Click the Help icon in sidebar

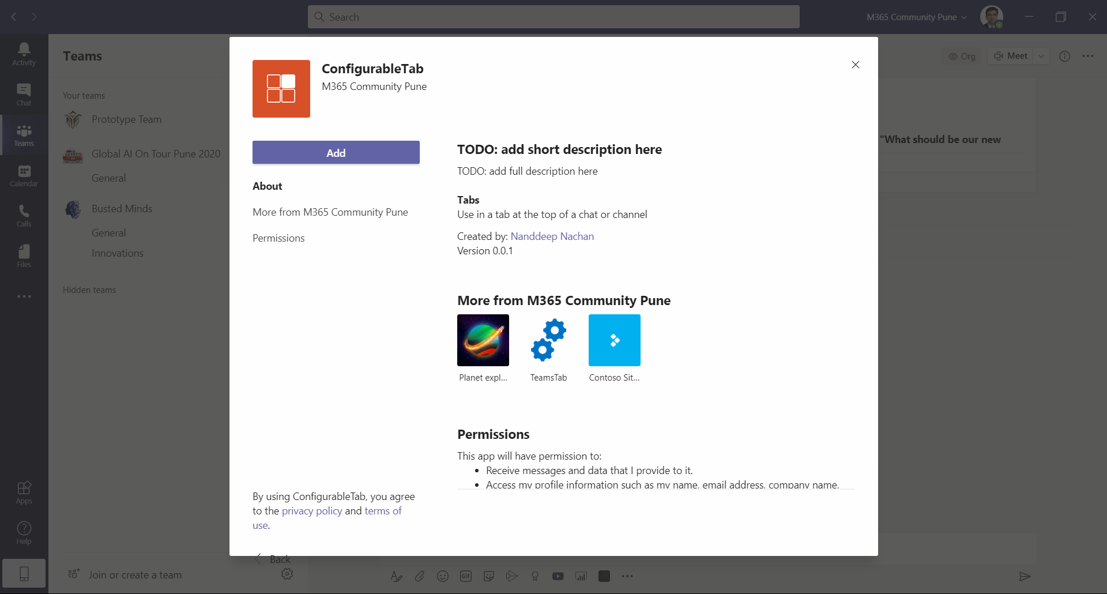pos(24,533)
